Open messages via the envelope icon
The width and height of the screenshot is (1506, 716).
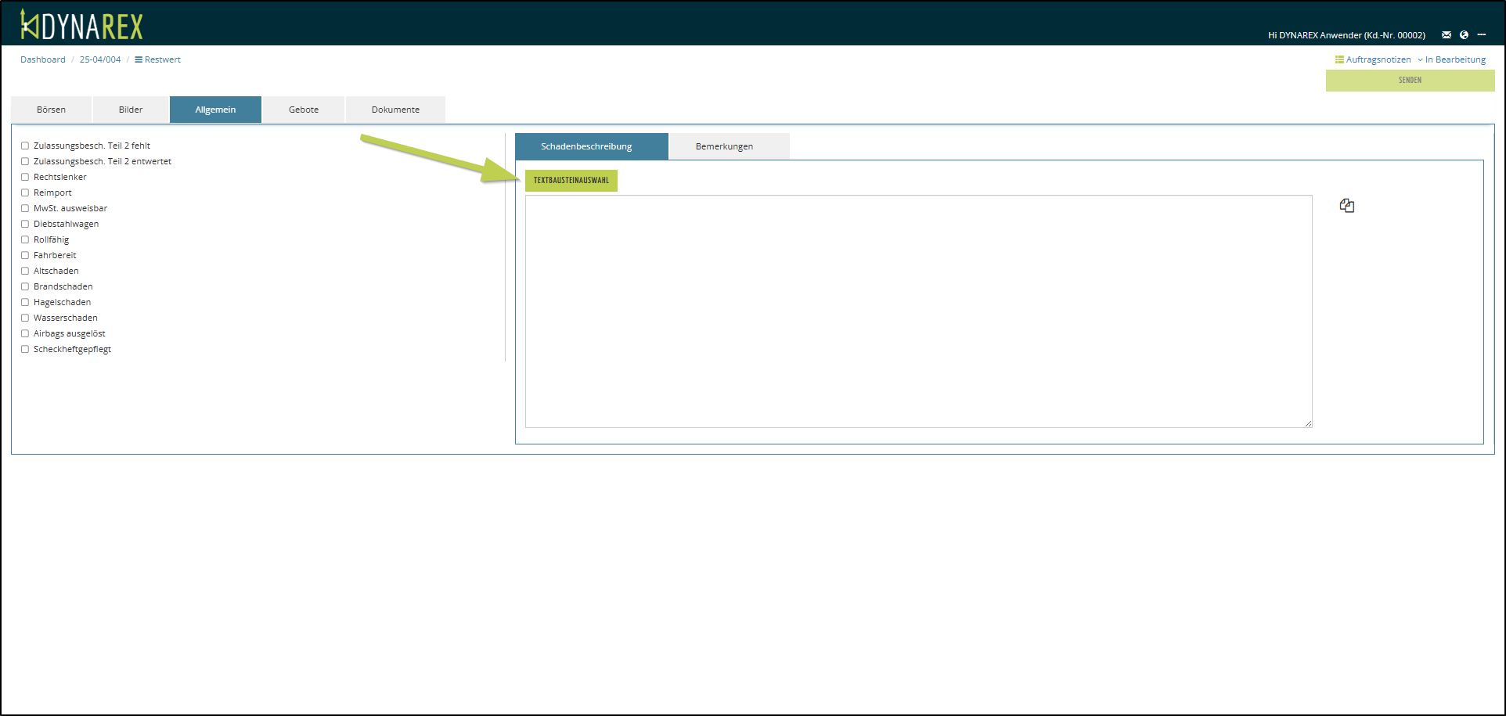(1447, 34)
